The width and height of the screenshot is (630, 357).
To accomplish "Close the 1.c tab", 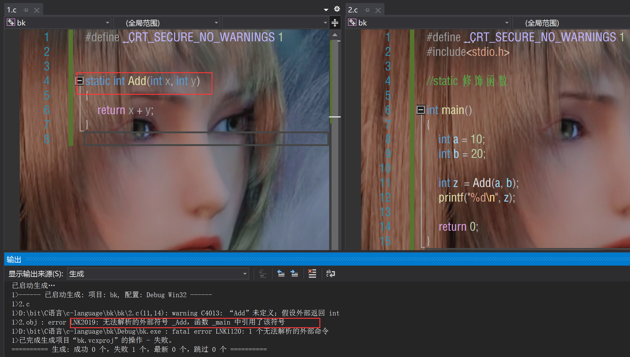I will pyautogui.click(x=37, y=10).
